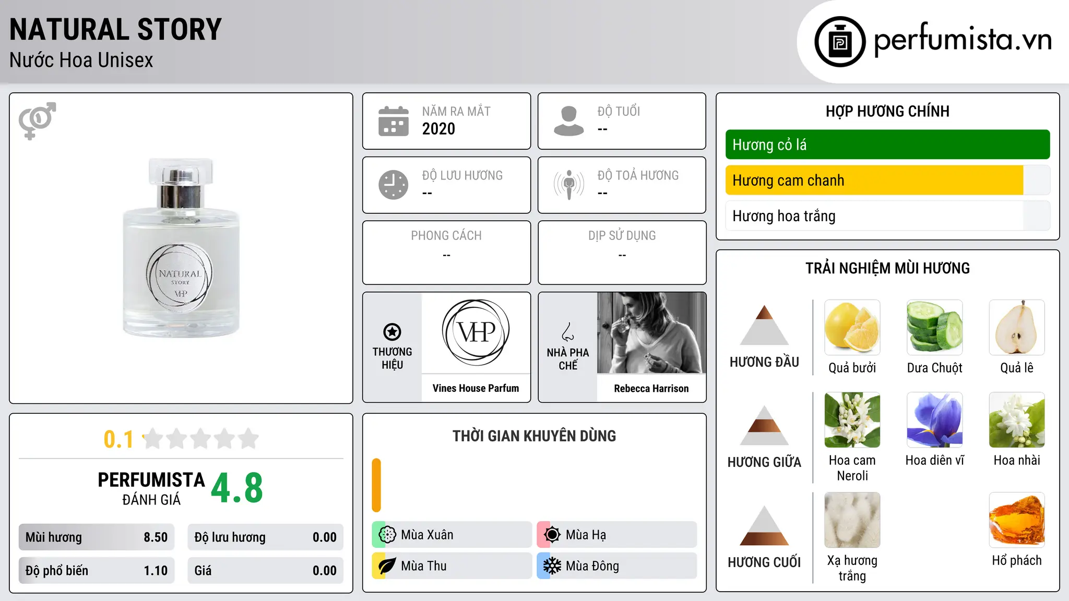
Task: Click the sillage icon beside Độ toả hương
Action: click(568, 185)
